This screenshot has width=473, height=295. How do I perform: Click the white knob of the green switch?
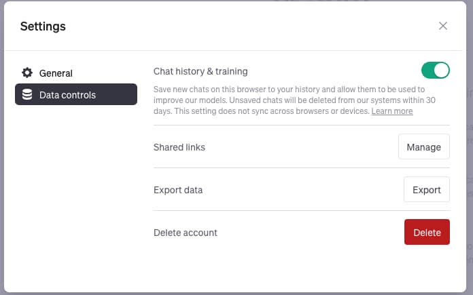click(x=441, y=70)
